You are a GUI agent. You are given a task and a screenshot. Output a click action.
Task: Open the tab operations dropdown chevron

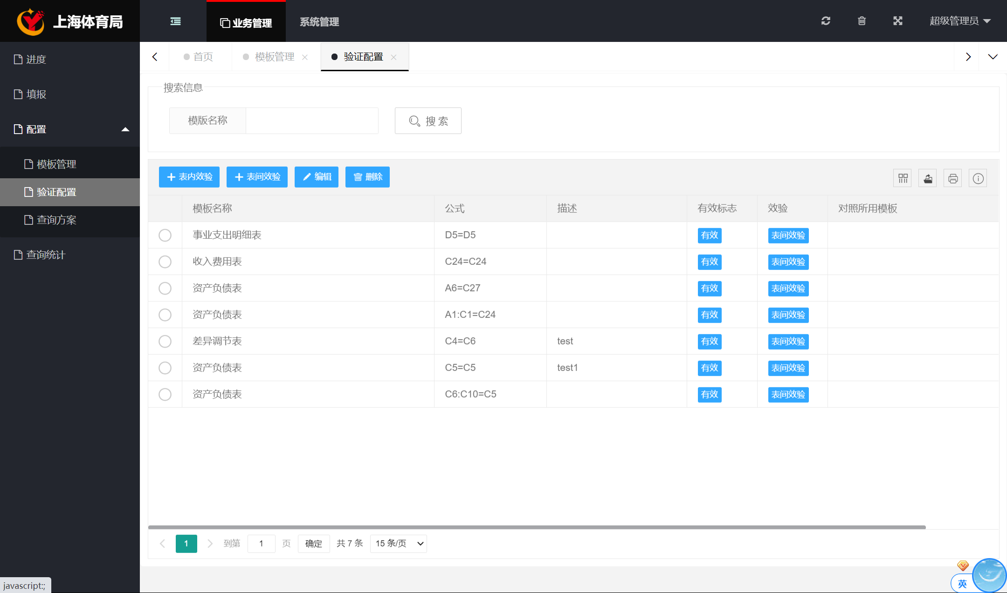click(993, 57)
